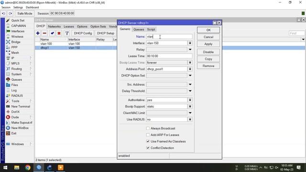The width and height of the screenshot is (306, 172).
Task: Open Use RADIUS dropdown
Action: pyautogui.click(x=190, y=119)
